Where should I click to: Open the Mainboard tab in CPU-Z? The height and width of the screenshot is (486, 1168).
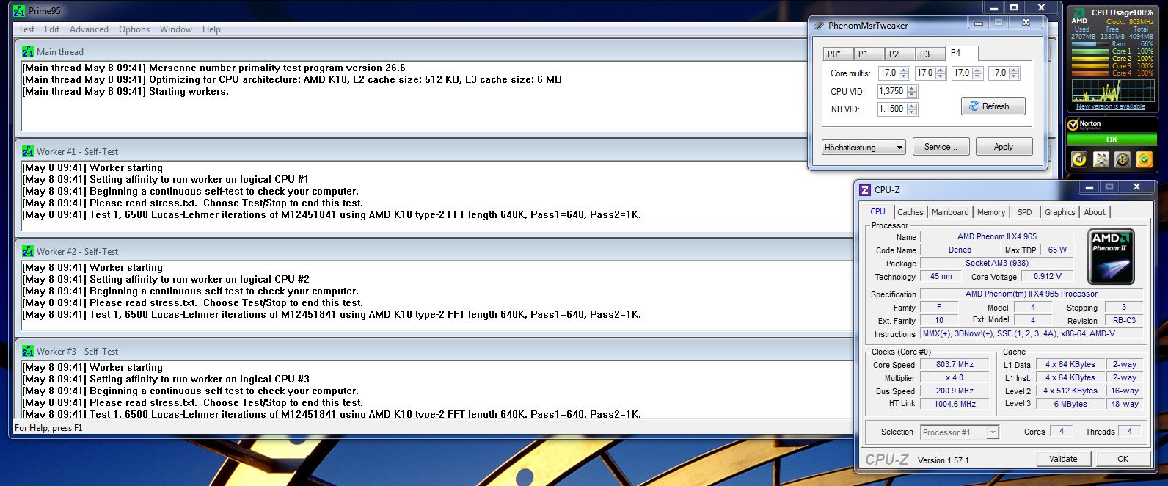click(950, 212)
